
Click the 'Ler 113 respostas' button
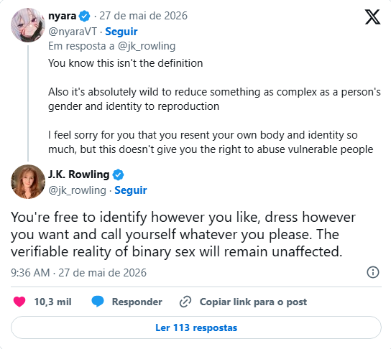point(196,327)
